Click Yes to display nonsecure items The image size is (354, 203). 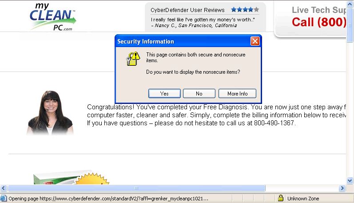click(164, 93)
